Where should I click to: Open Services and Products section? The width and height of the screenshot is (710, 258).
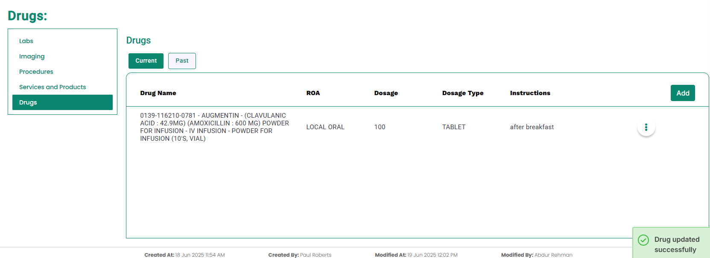pos(53,87)
